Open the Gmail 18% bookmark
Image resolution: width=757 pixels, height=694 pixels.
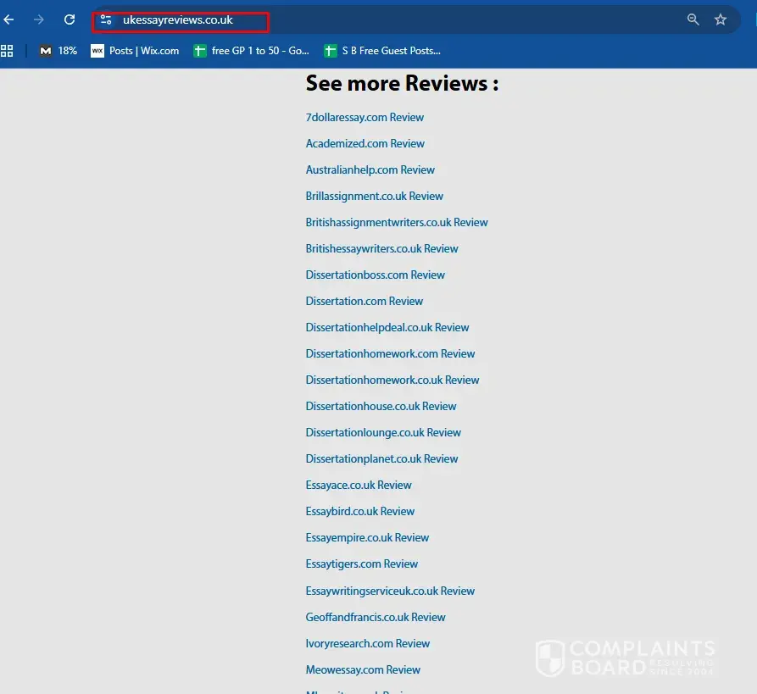point(58,51)
